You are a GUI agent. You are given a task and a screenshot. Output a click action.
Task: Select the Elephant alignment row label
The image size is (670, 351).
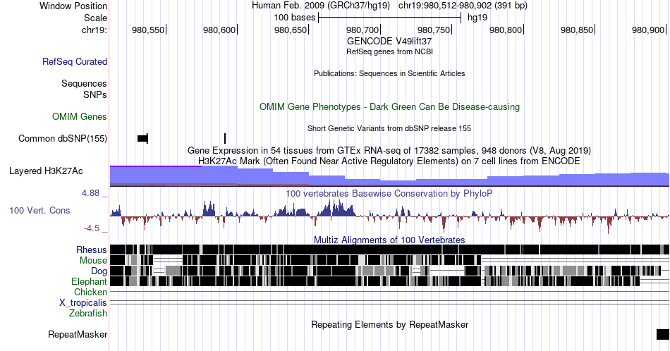[x=90, y=282]
